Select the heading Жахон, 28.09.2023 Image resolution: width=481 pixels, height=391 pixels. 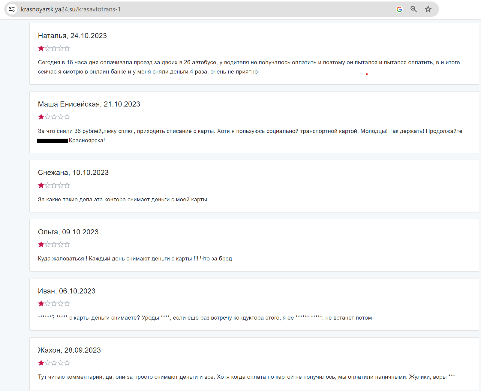point(69,350)
